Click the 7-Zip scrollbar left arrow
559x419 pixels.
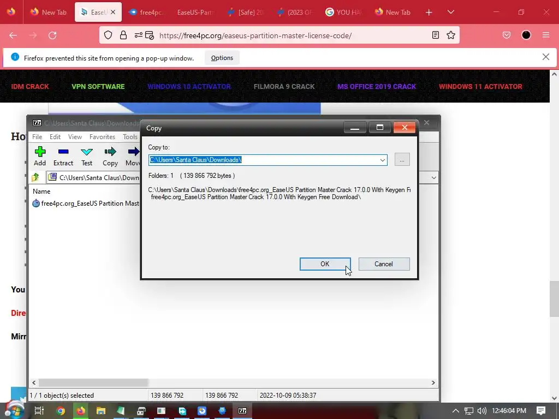click(34, 382)
